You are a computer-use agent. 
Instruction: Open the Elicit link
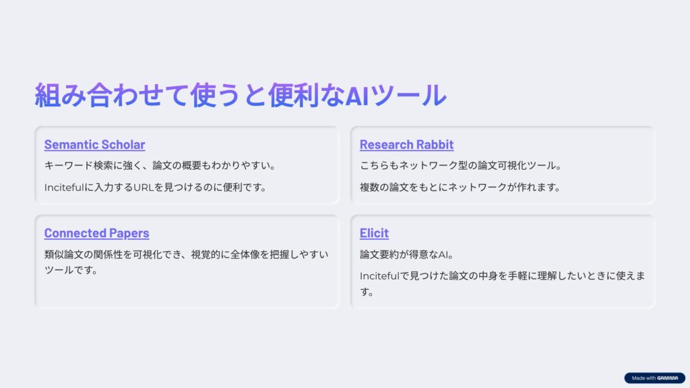[x=374, y=233]
